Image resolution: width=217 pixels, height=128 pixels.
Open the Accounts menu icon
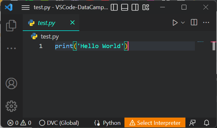11,83
